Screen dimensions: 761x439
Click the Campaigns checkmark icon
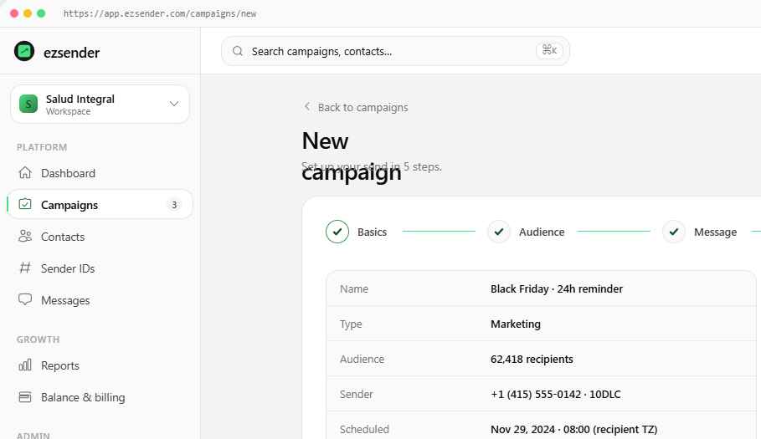(25, 205)
